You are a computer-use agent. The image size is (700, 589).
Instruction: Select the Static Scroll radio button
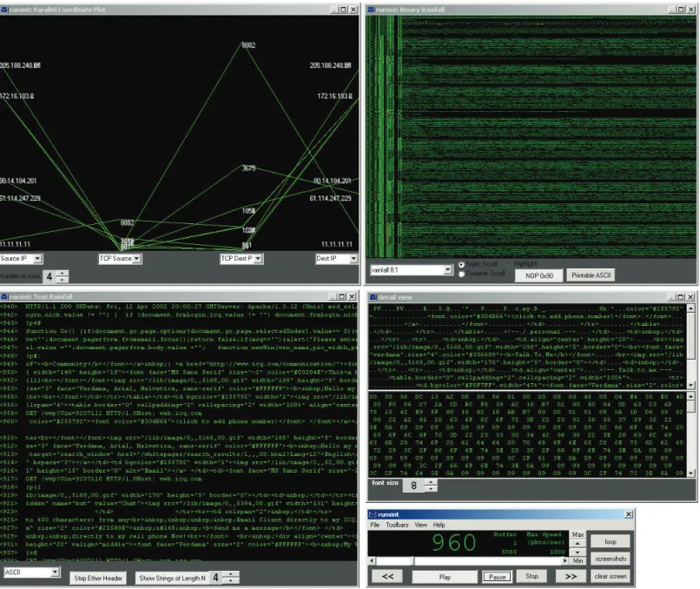tap(462, 264)
